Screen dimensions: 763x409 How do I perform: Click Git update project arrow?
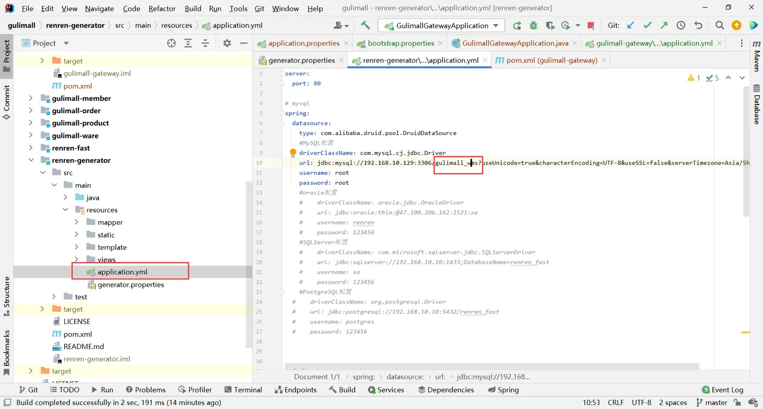tap(631, 25)
